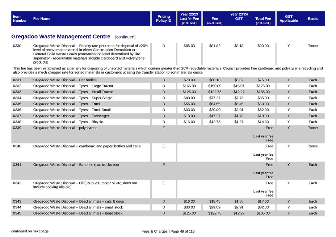Select item number 0345
Screen dimensions: 336x237
click(17, 214)
